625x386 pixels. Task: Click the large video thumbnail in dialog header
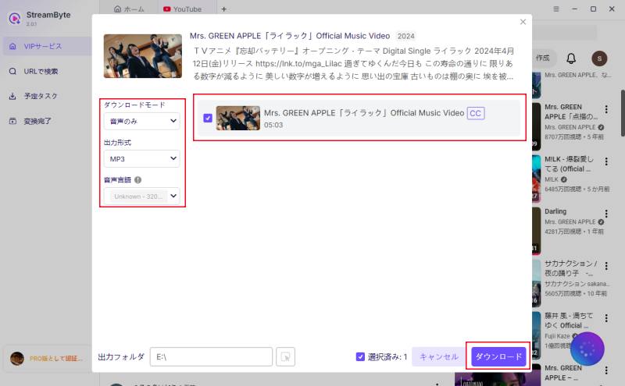[143, 56]
